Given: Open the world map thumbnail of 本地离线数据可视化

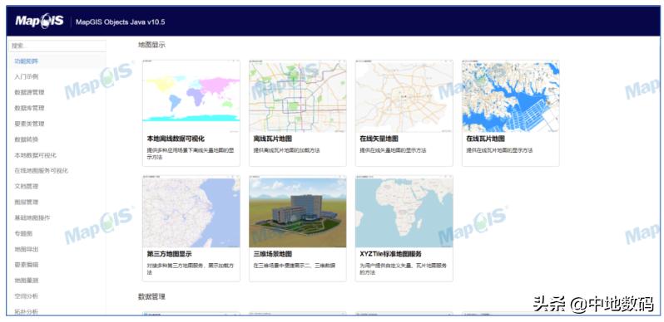Looking at the screenshot, I should tap(191, 96).
